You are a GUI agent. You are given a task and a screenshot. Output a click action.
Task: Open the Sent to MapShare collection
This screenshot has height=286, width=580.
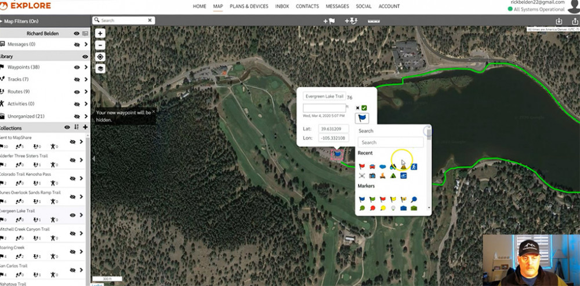[81, 142]
